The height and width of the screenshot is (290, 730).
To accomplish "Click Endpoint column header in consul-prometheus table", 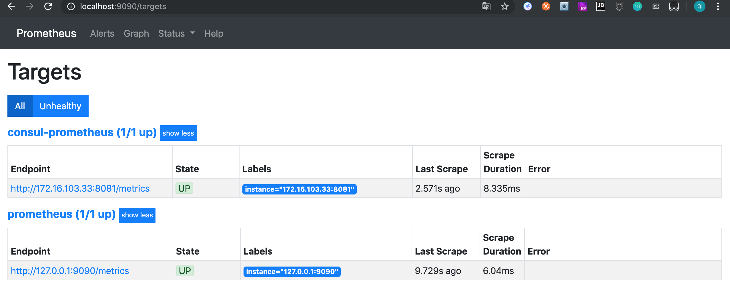I will coord(31,169).
